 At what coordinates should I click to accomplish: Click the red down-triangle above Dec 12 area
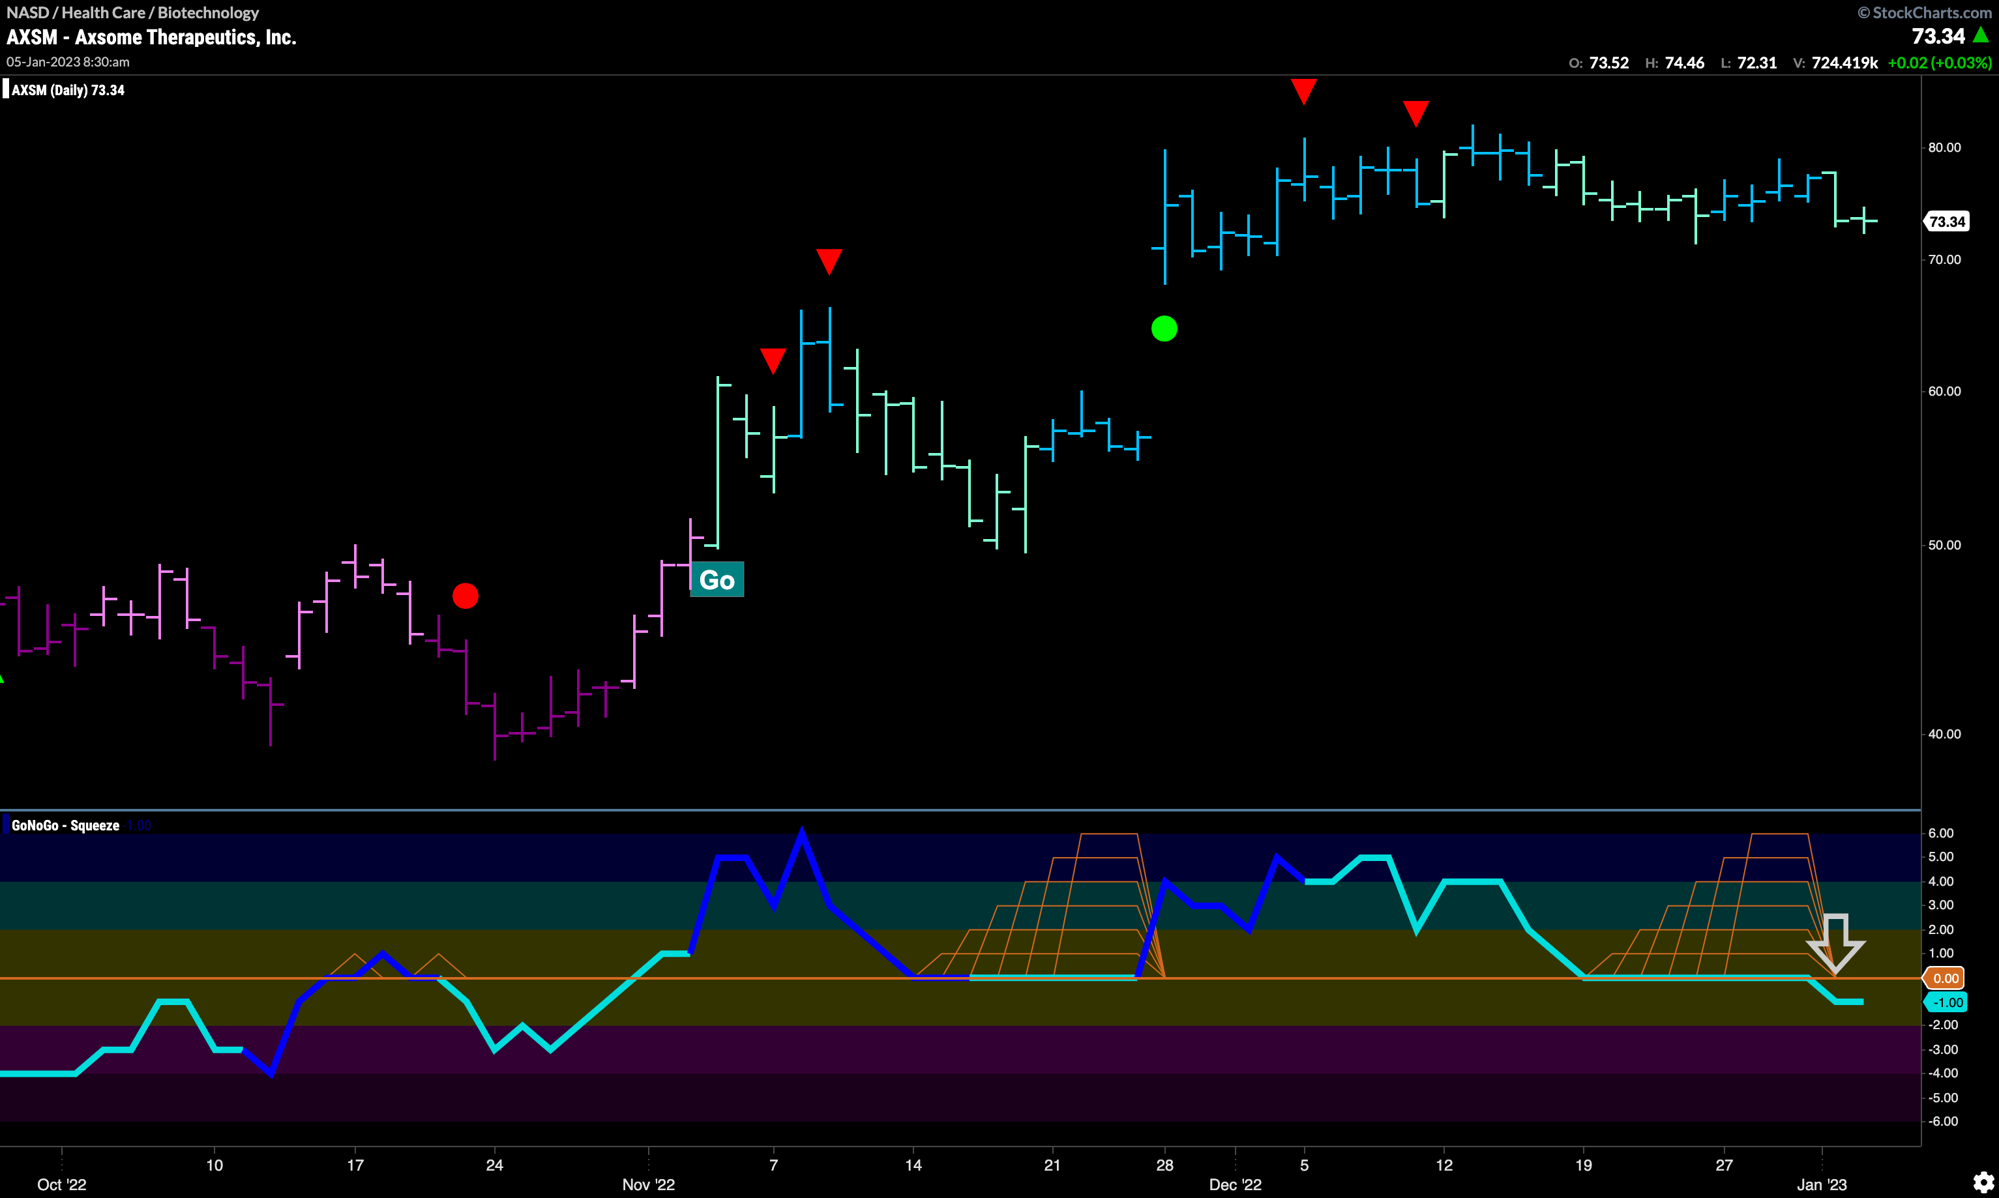point(1416,114)
